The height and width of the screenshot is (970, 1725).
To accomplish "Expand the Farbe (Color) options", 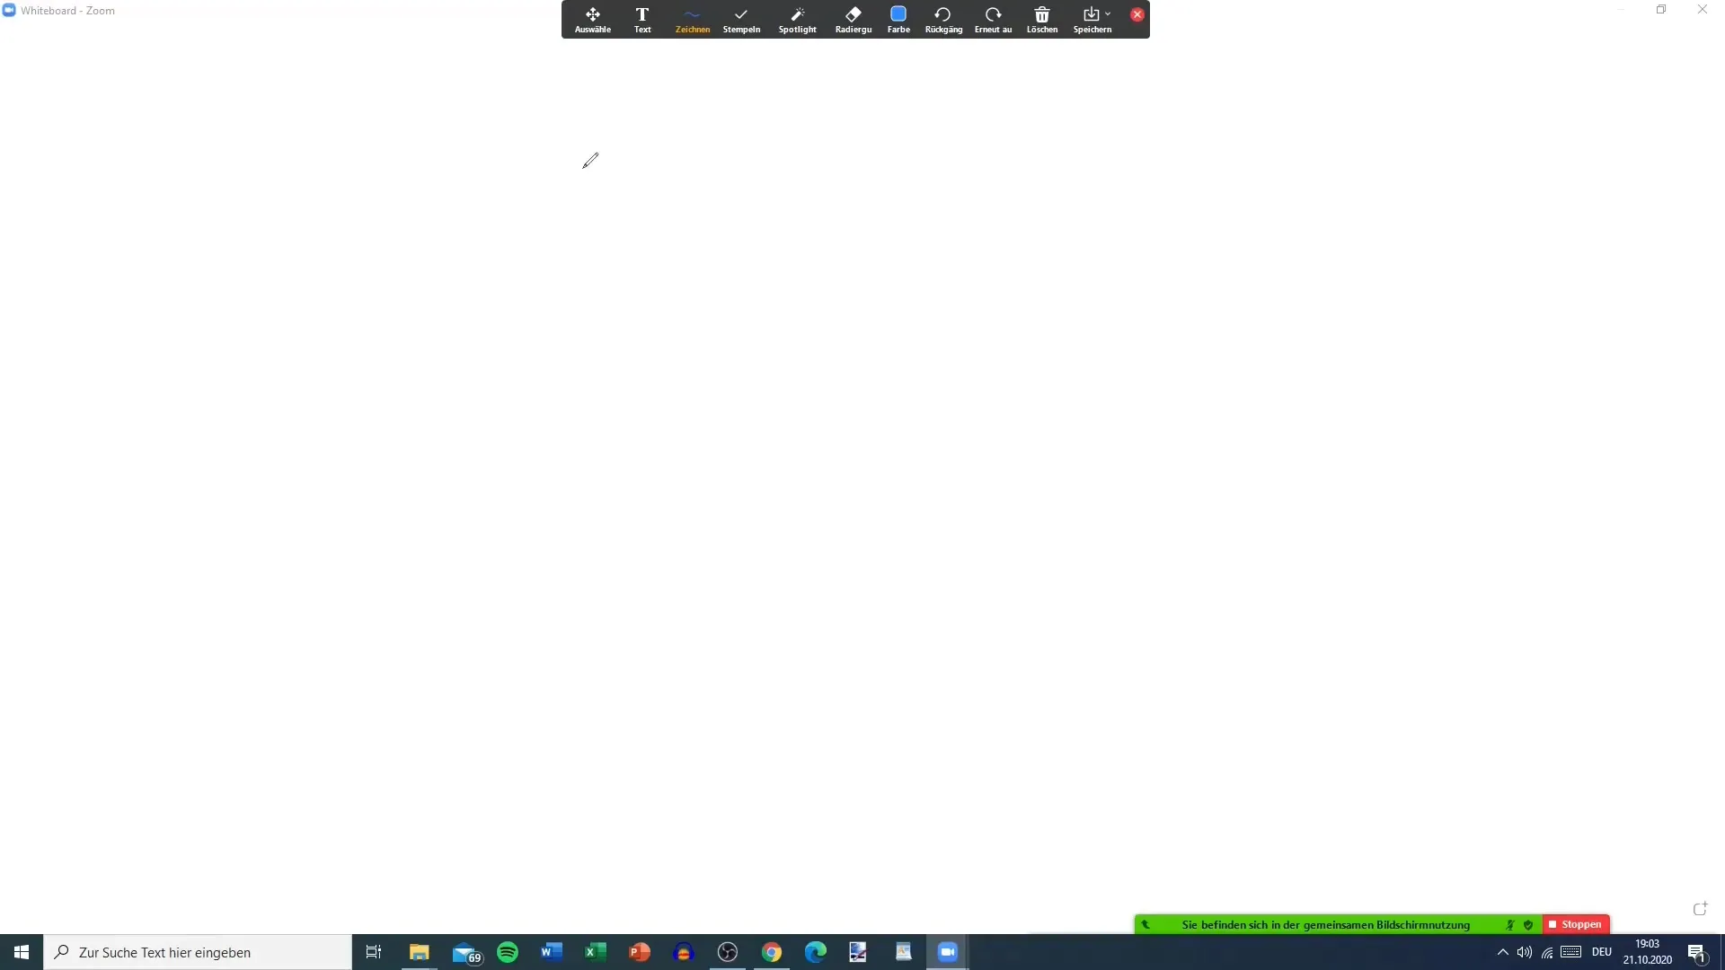I will pos(898,14).
